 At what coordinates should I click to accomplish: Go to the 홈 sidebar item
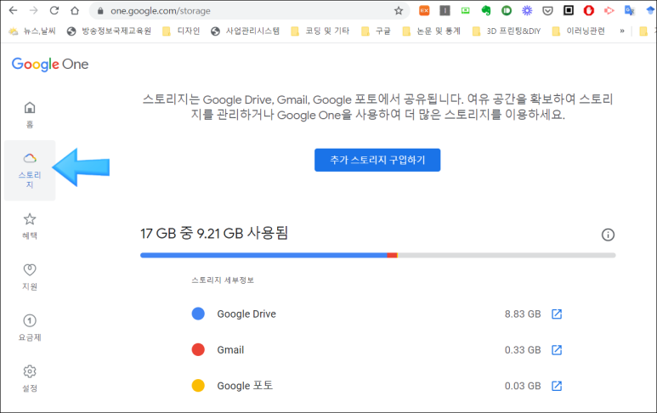[x=30, y=115]
